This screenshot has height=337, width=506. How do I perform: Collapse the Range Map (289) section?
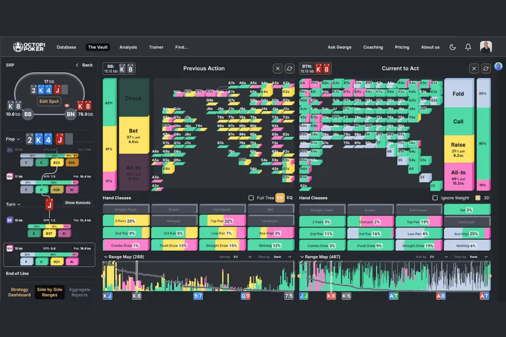(x=105, y=257)
